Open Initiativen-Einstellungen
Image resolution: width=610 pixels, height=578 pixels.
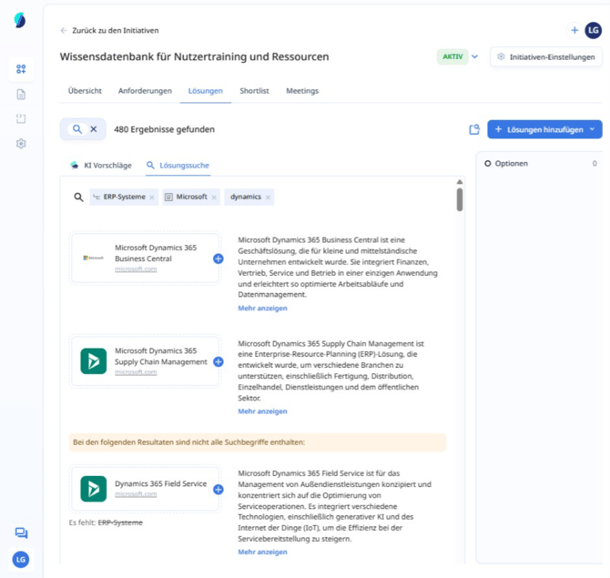[x=546, y=57]
